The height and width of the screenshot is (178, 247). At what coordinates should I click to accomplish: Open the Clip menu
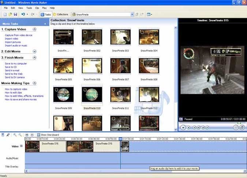[37, 8]
